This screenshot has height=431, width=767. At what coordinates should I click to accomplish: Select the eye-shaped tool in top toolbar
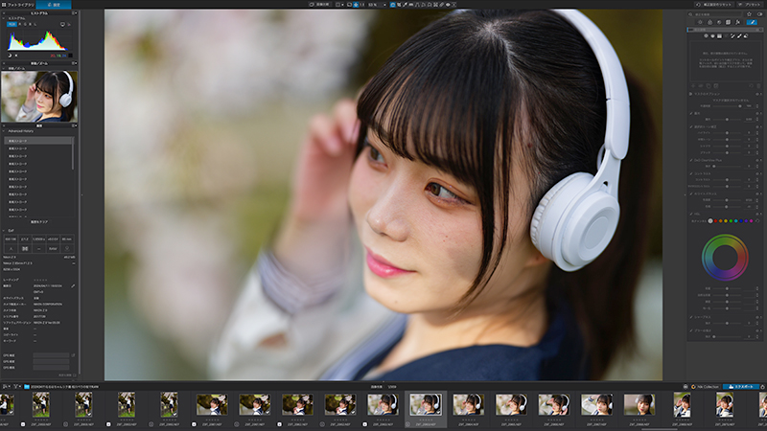click(x=448, y=5)
